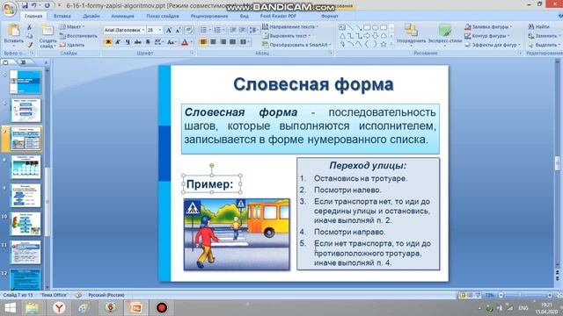Screen dimensions: 563x316
Task: Switch to the Рецензирование tab
Action: (x=209, y=16)
